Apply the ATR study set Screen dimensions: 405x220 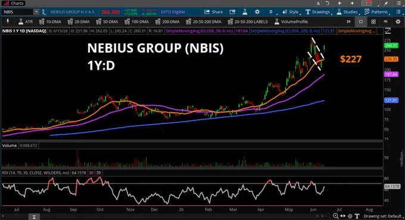(26, 21)
